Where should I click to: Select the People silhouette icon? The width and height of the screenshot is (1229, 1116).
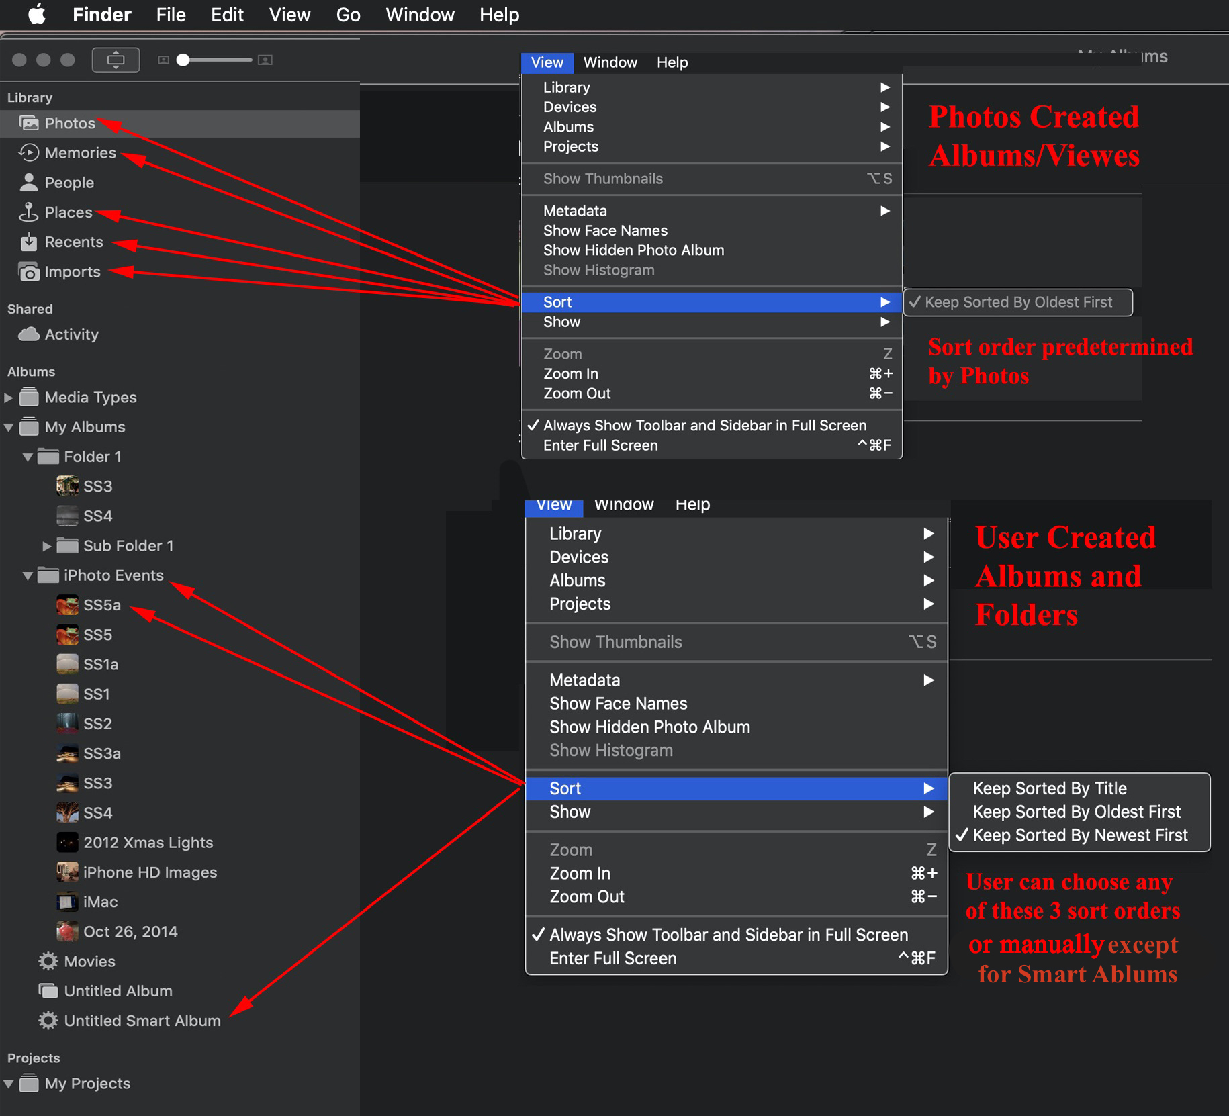click(x=29, y=183)
